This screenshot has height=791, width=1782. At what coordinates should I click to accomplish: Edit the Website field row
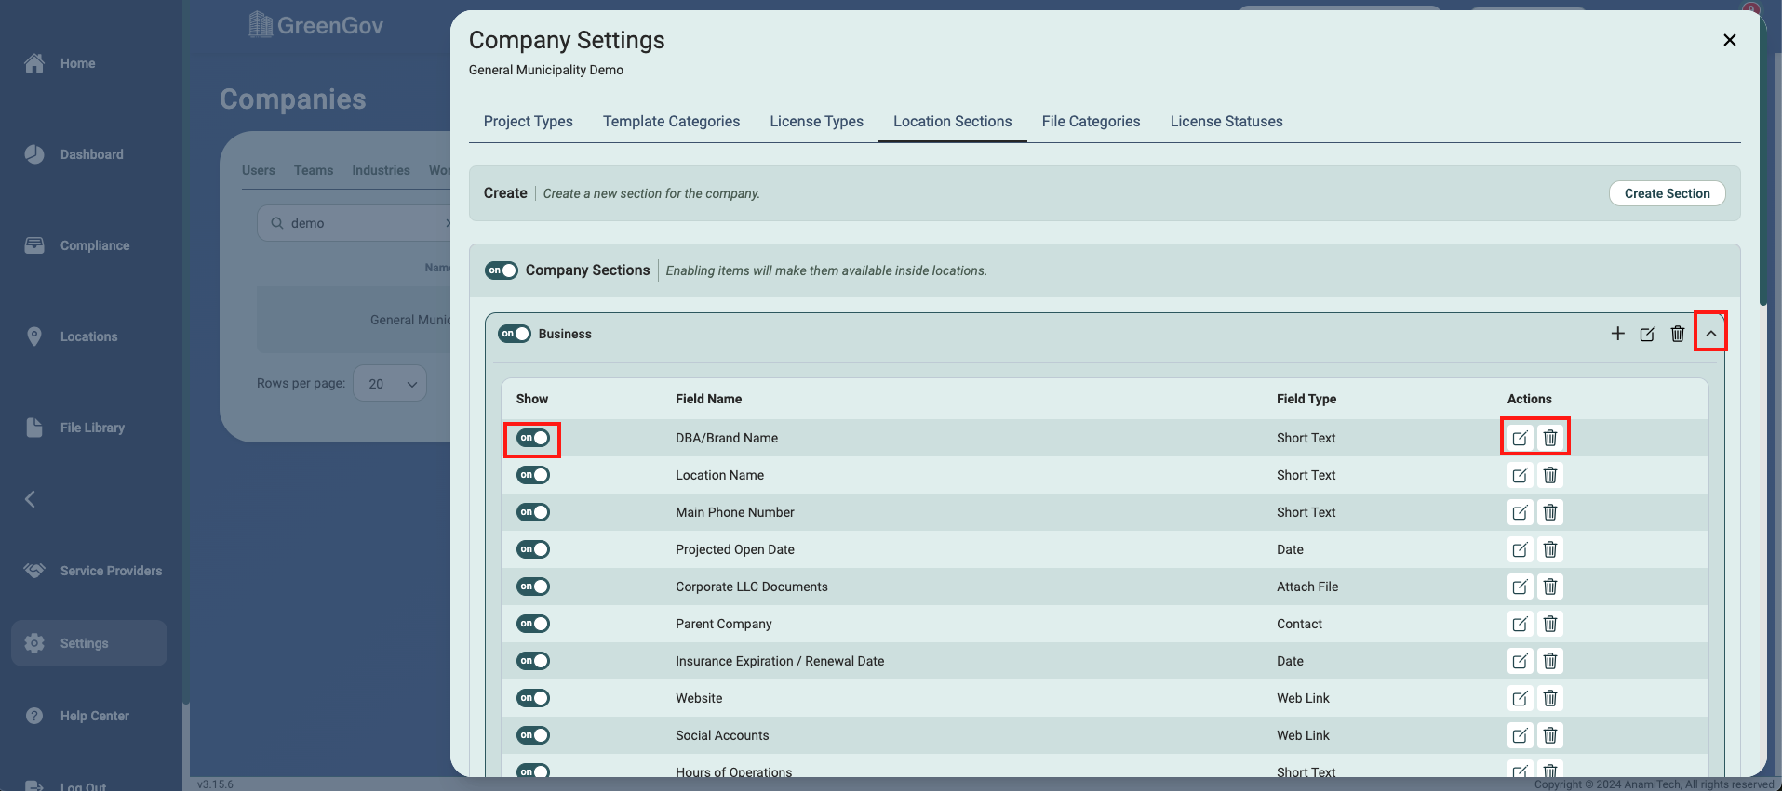pos(1520,698)
